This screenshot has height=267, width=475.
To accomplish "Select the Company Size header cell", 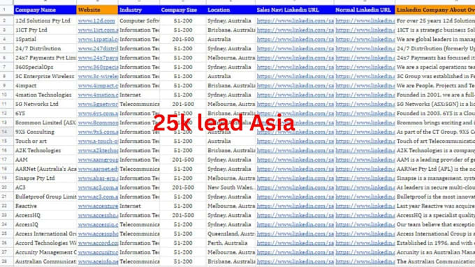I will (183, 10).
